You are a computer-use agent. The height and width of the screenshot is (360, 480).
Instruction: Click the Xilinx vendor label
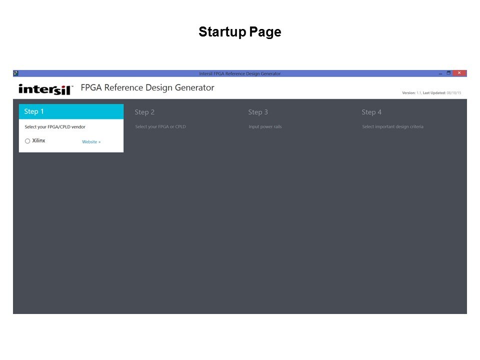coord(38,140)
